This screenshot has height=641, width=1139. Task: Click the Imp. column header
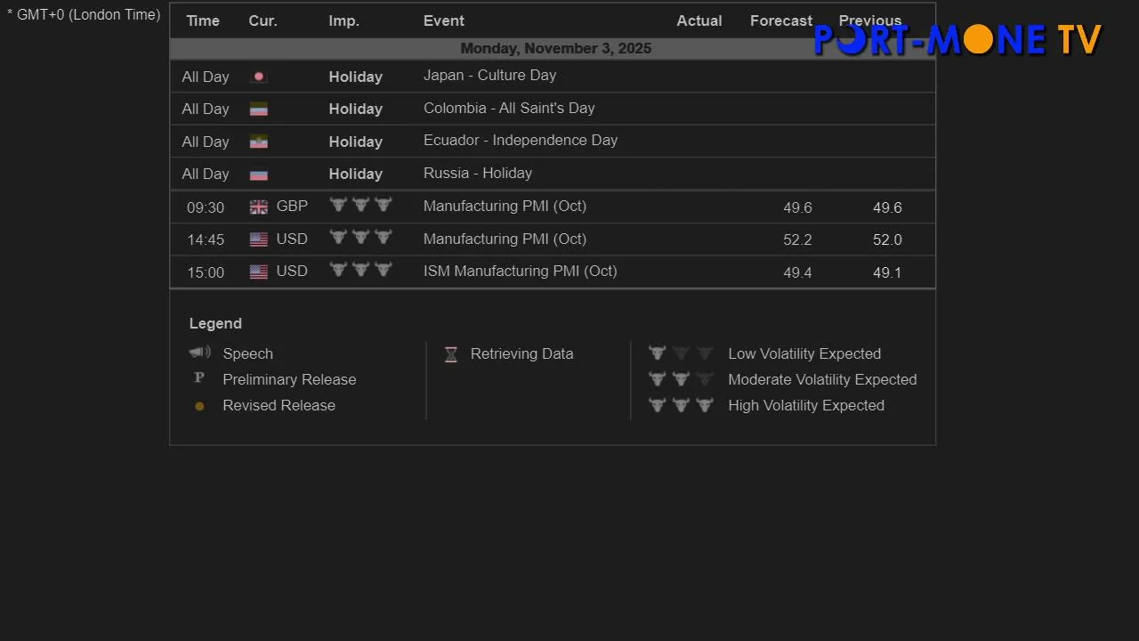343,20
